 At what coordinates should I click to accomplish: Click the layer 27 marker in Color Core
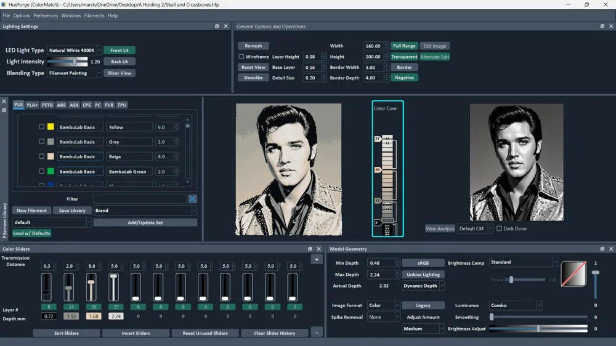click(x=378, y=139)
